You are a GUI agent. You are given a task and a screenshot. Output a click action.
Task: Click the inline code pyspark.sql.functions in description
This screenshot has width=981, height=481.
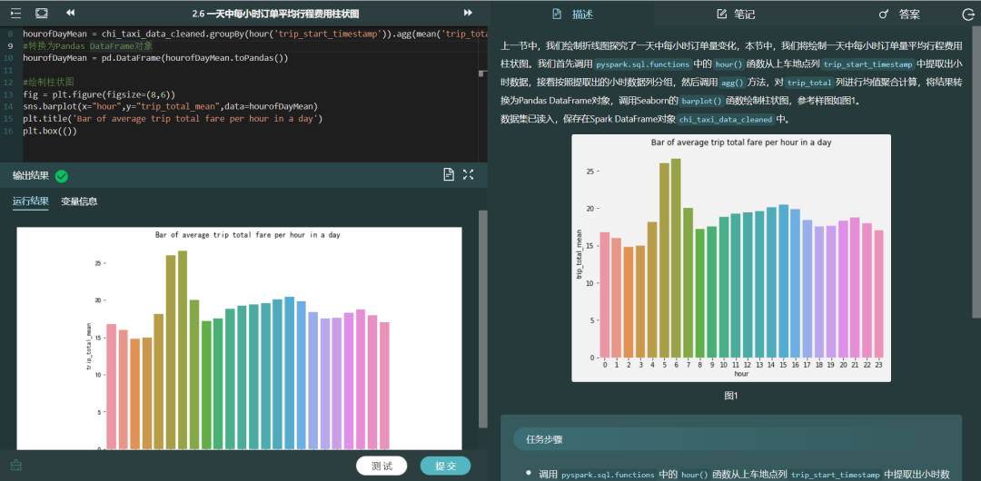(643, 64)
